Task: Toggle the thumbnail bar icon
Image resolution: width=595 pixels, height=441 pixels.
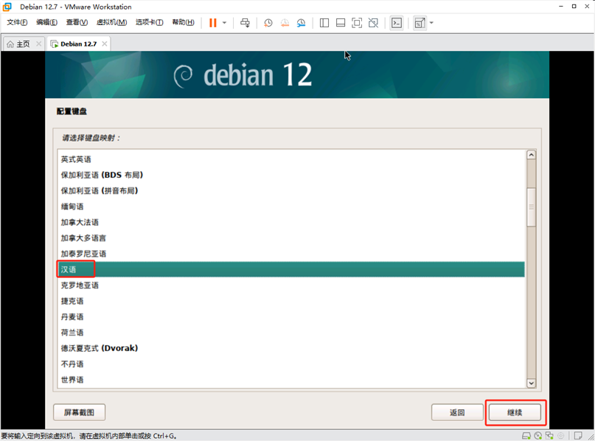Action: 341,23
